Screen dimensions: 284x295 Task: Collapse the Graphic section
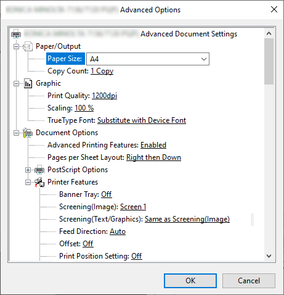[16, 83]
